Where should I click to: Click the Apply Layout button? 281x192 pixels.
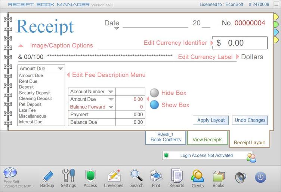click(x=211, y=120)
